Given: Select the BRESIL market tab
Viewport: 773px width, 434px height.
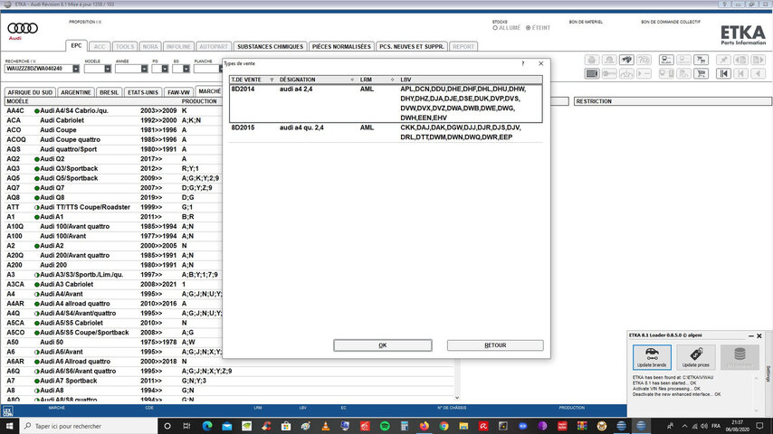Looking at the screenshot, I should coord(109,92).
